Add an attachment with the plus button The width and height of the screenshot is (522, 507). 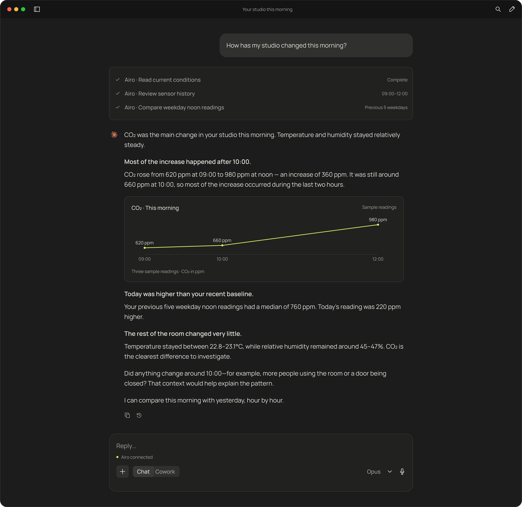tap(122, 471)
